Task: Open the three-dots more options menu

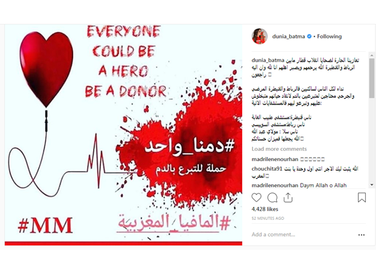Action: 362,235
